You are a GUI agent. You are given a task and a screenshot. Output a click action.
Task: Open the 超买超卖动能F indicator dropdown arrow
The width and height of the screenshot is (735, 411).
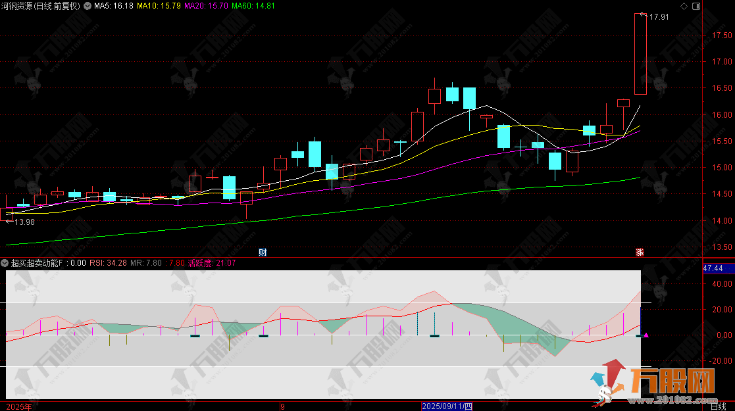click(5, 263)
